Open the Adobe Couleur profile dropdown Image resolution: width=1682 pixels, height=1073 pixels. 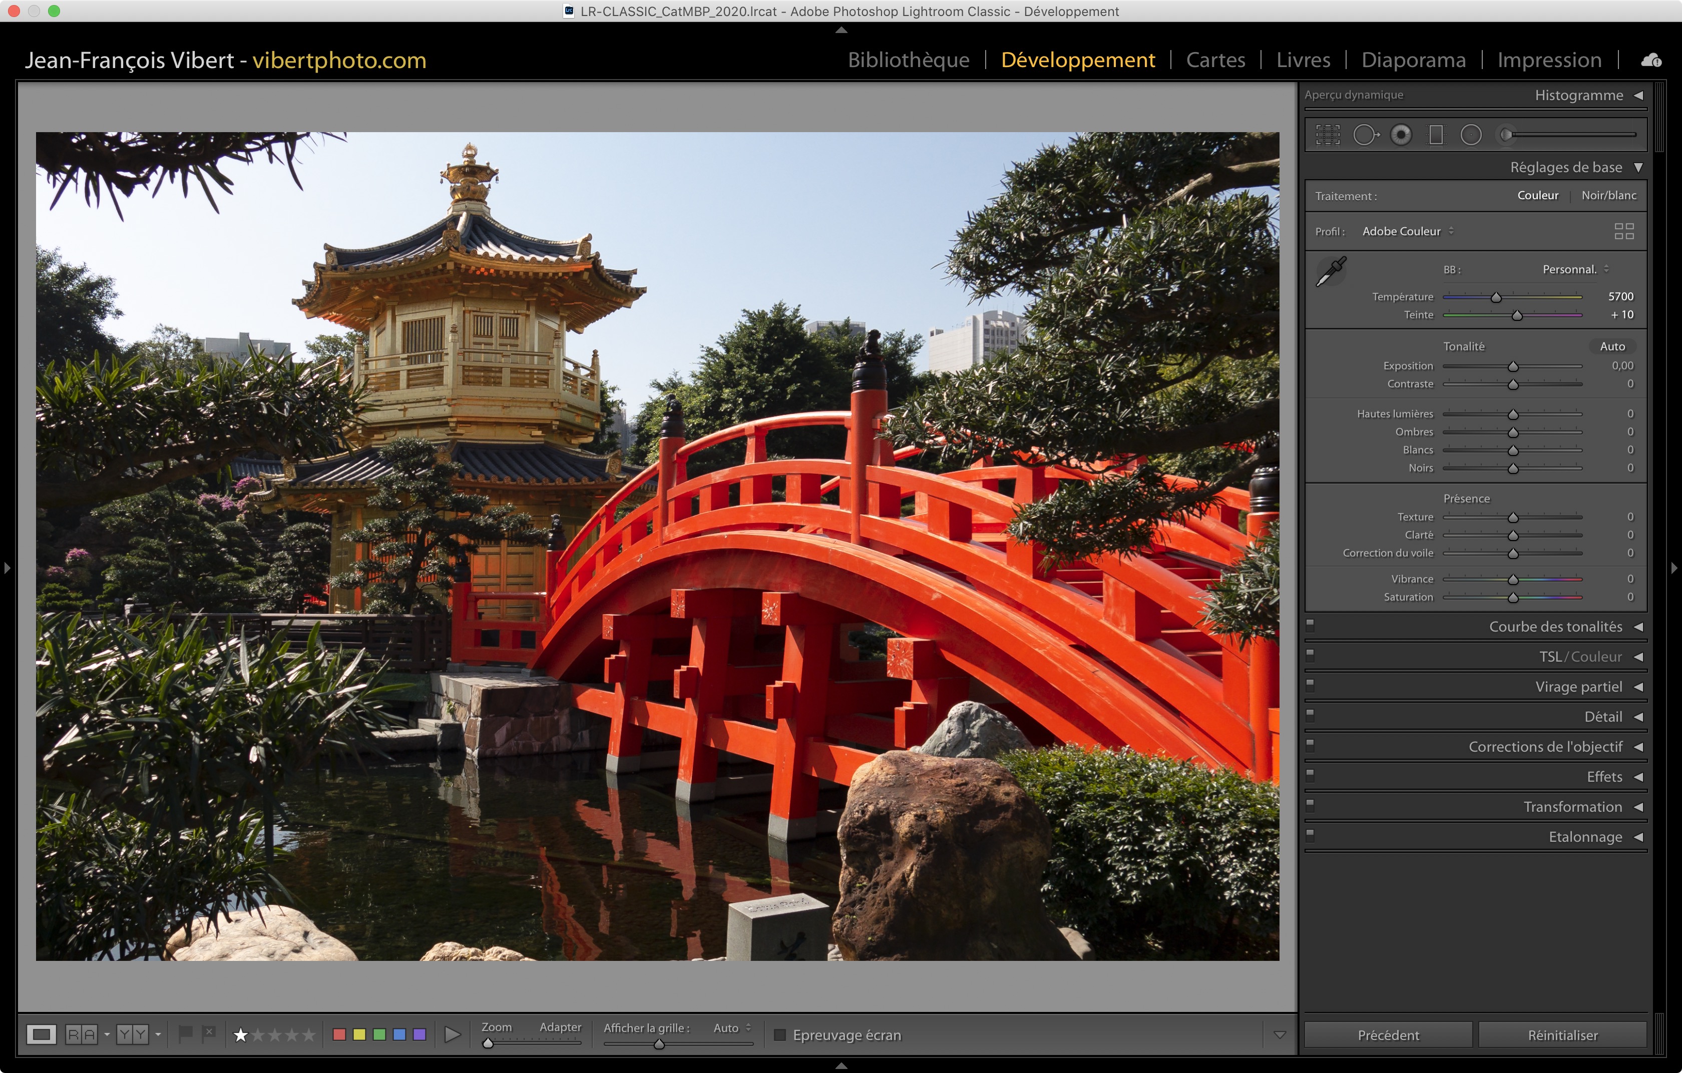pos(1408,231)
